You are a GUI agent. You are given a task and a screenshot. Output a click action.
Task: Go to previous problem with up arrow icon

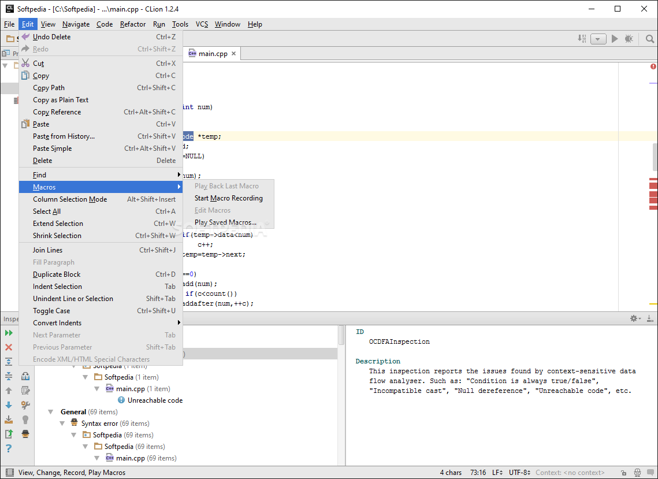9,391
